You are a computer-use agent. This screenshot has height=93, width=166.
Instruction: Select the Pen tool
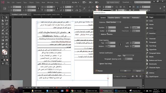coord(3,30)
